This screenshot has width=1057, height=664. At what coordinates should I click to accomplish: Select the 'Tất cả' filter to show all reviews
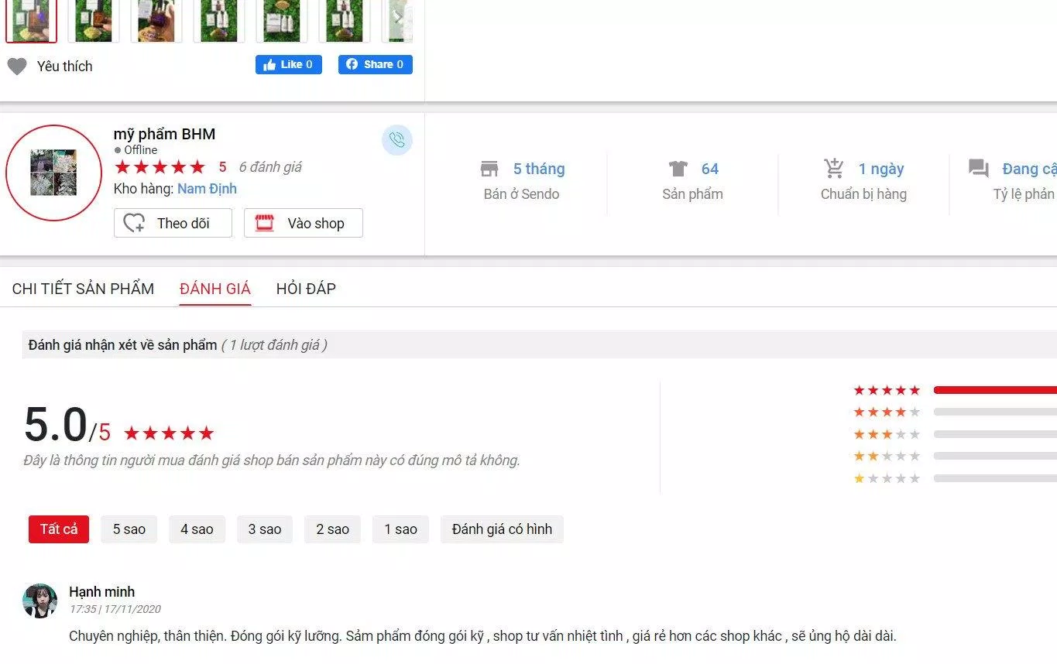coord(58,529)
